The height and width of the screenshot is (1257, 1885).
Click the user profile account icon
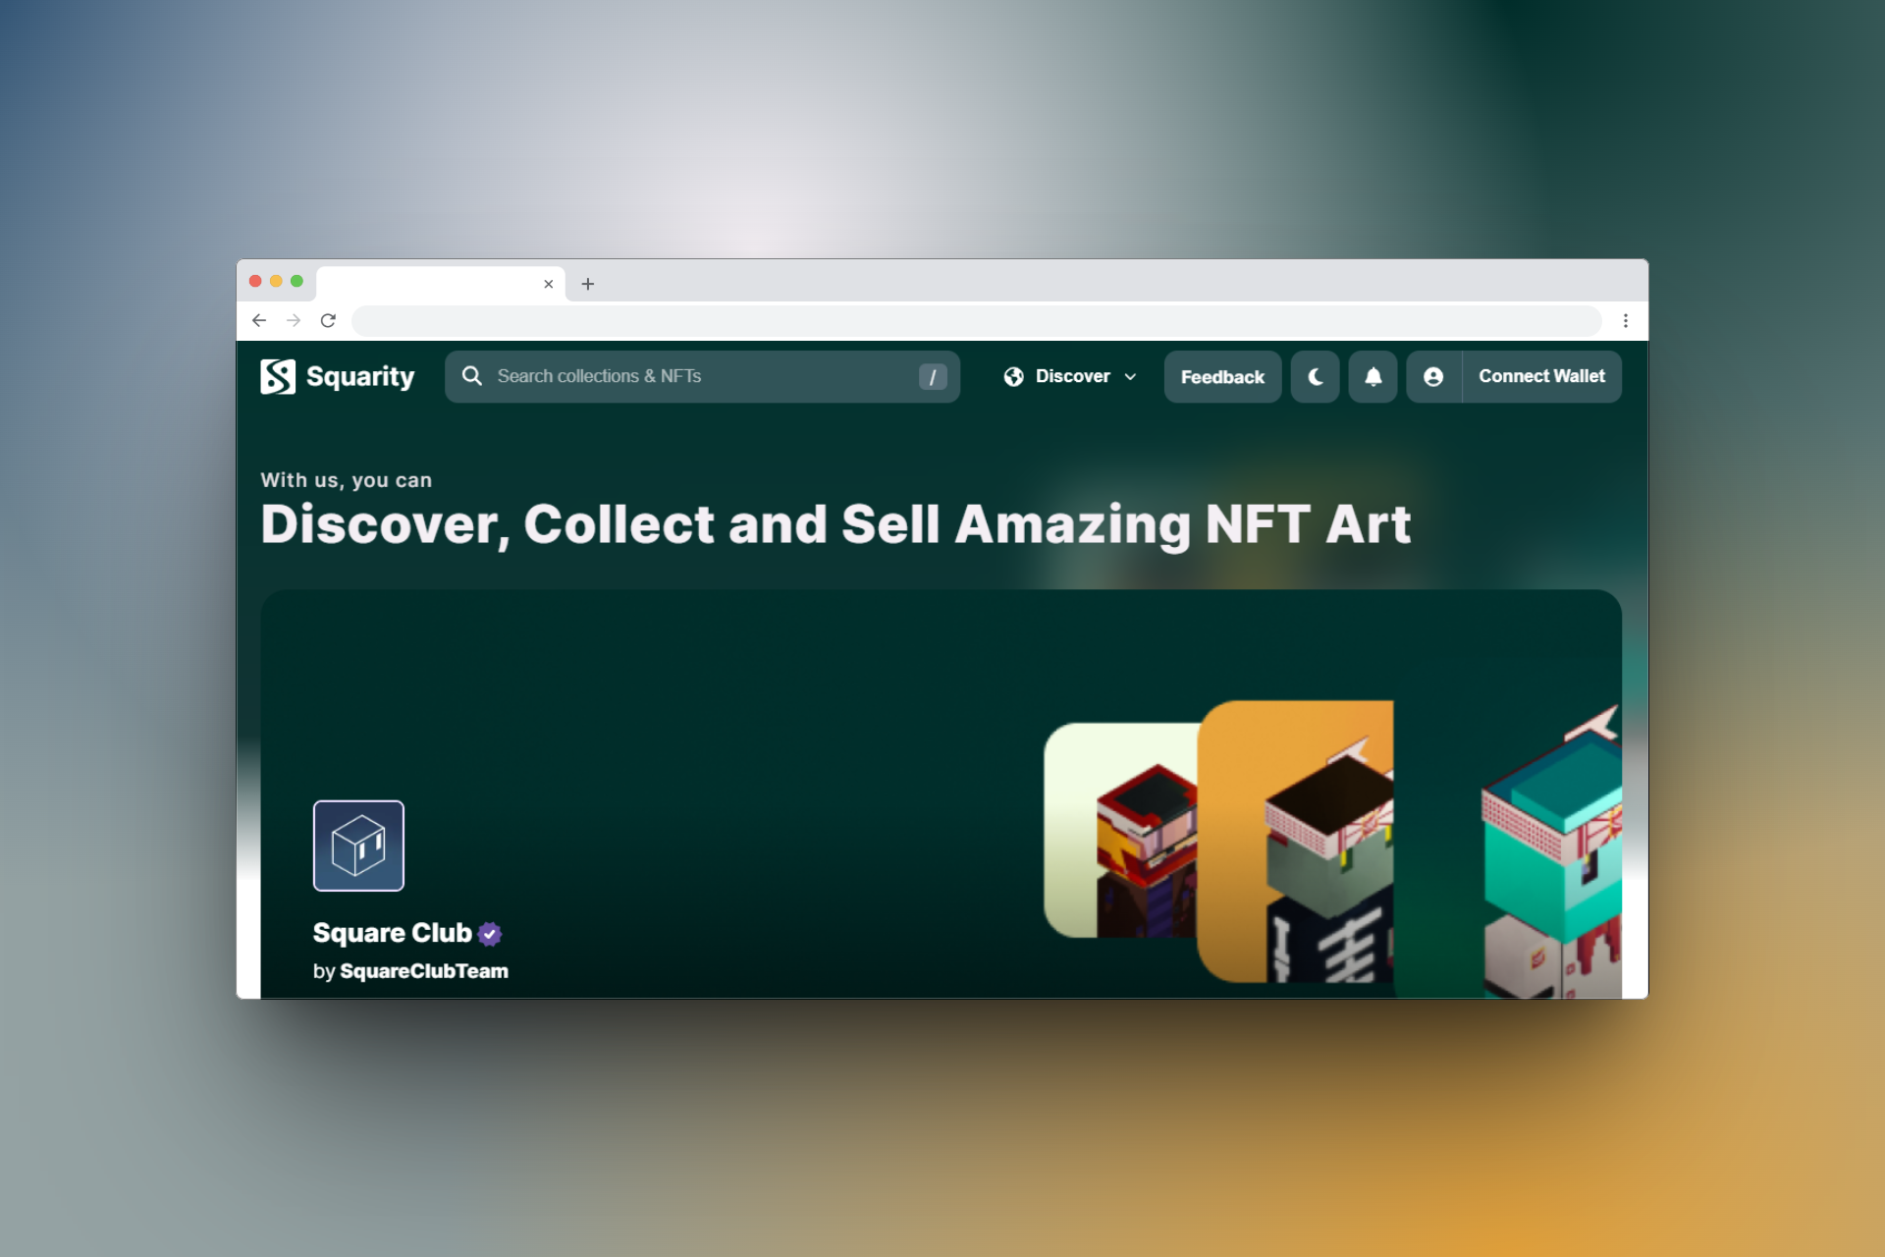point(1433,377)
